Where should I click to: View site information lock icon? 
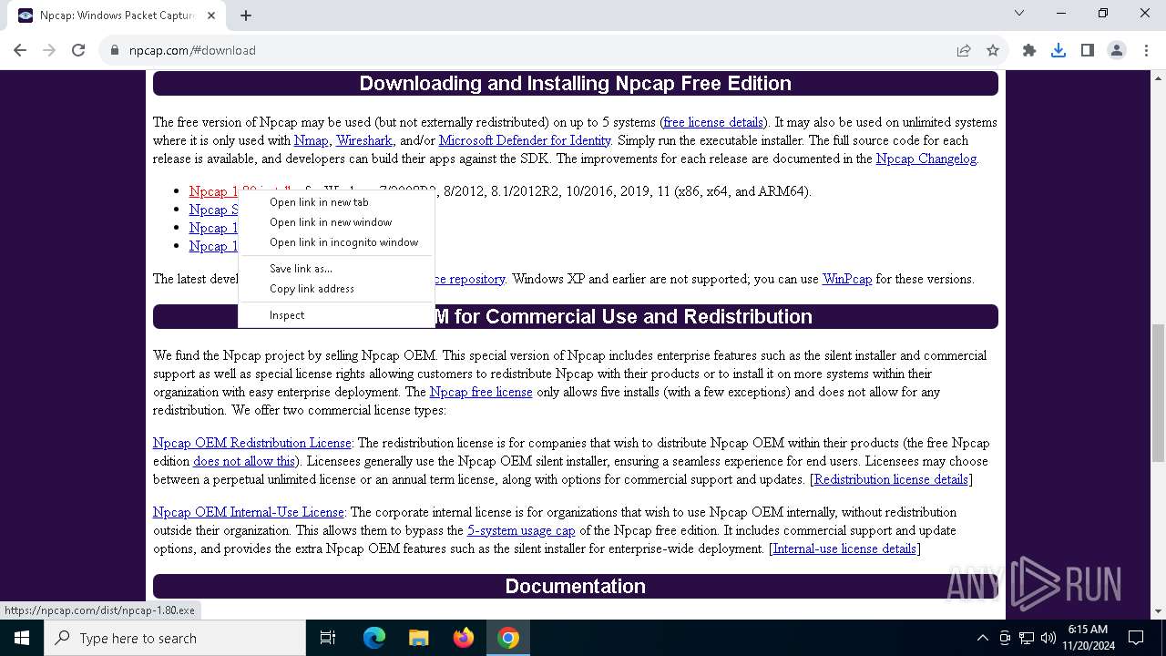(x=115, y=50)
